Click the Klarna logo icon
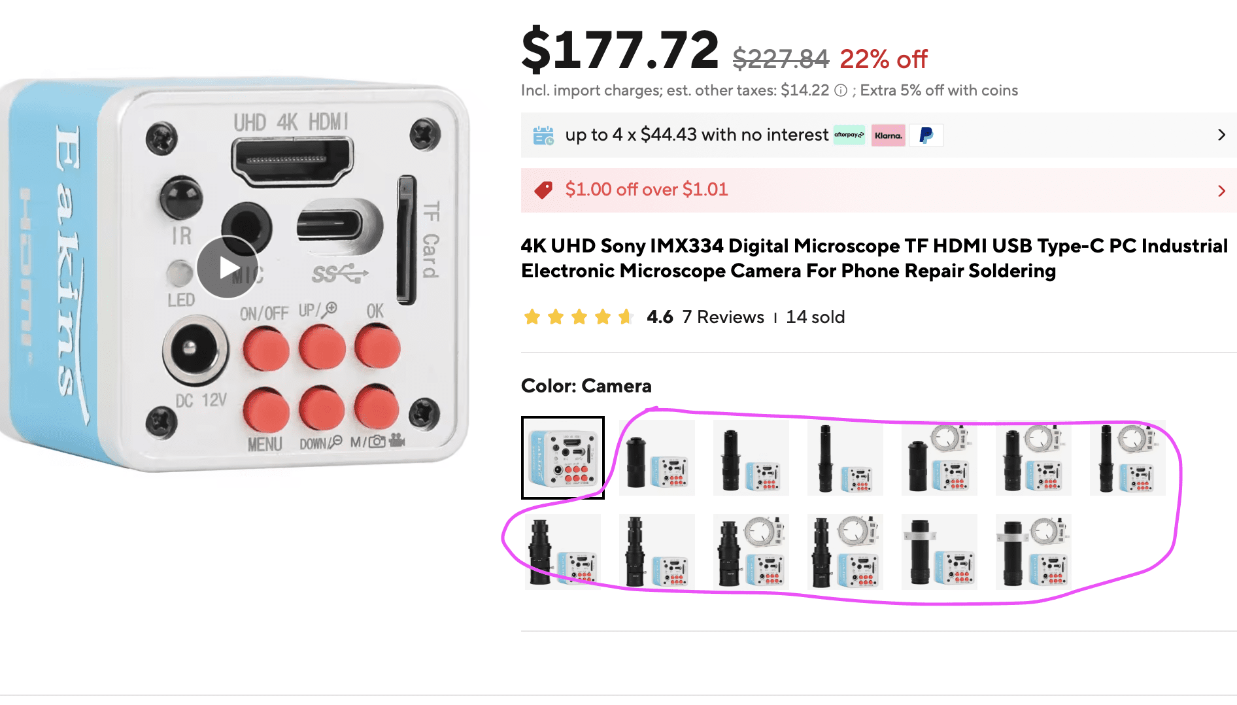The height and width of the screenshot is (705, 1237). point(888,135)
